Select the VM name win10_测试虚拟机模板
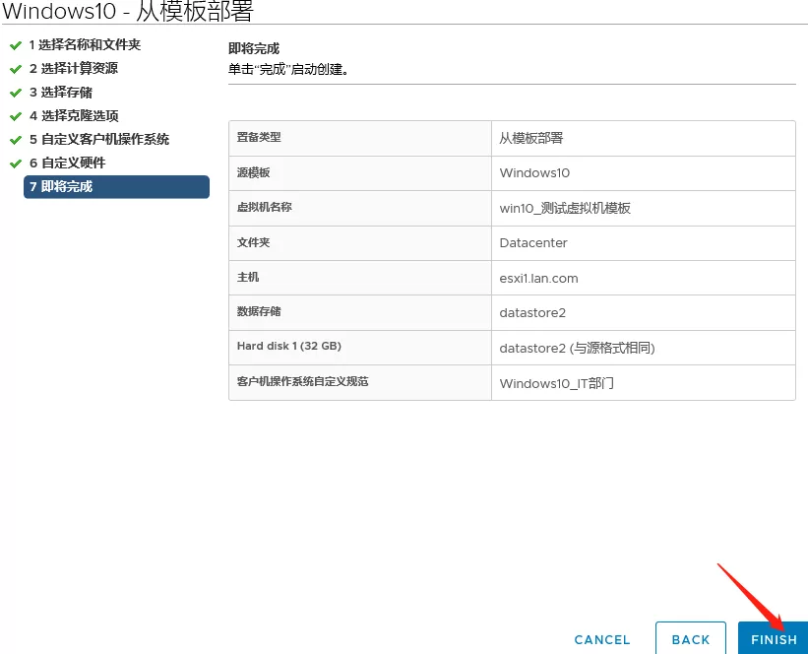This screenshot has height=654, width=808. (x=565, y=208)
